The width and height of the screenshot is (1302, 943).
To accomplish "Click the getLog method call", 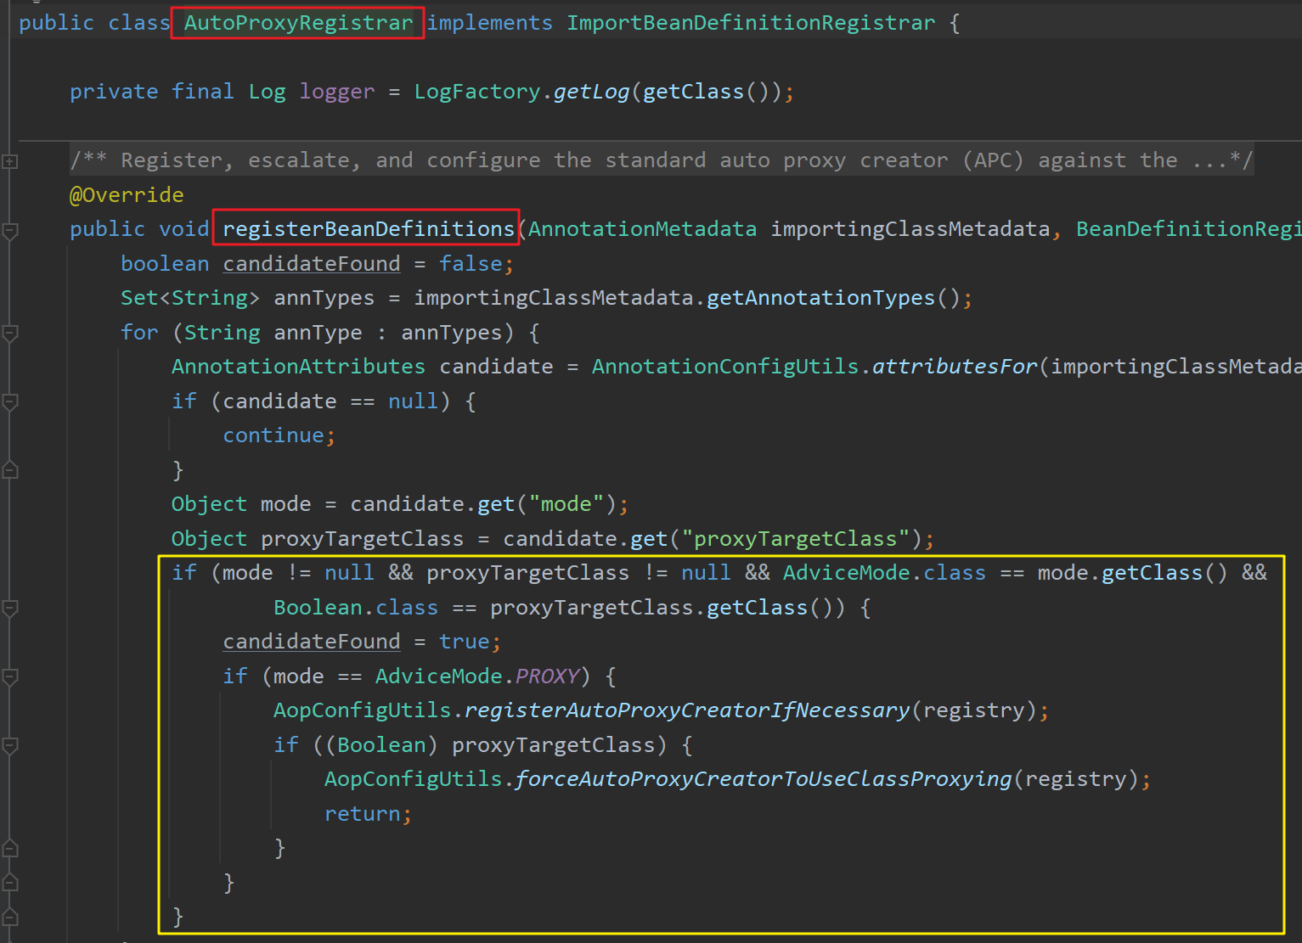I will (x=591, y=92).
